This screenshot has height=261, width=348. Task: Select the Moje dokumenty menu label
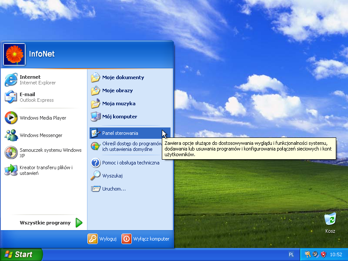coord(123,77)
